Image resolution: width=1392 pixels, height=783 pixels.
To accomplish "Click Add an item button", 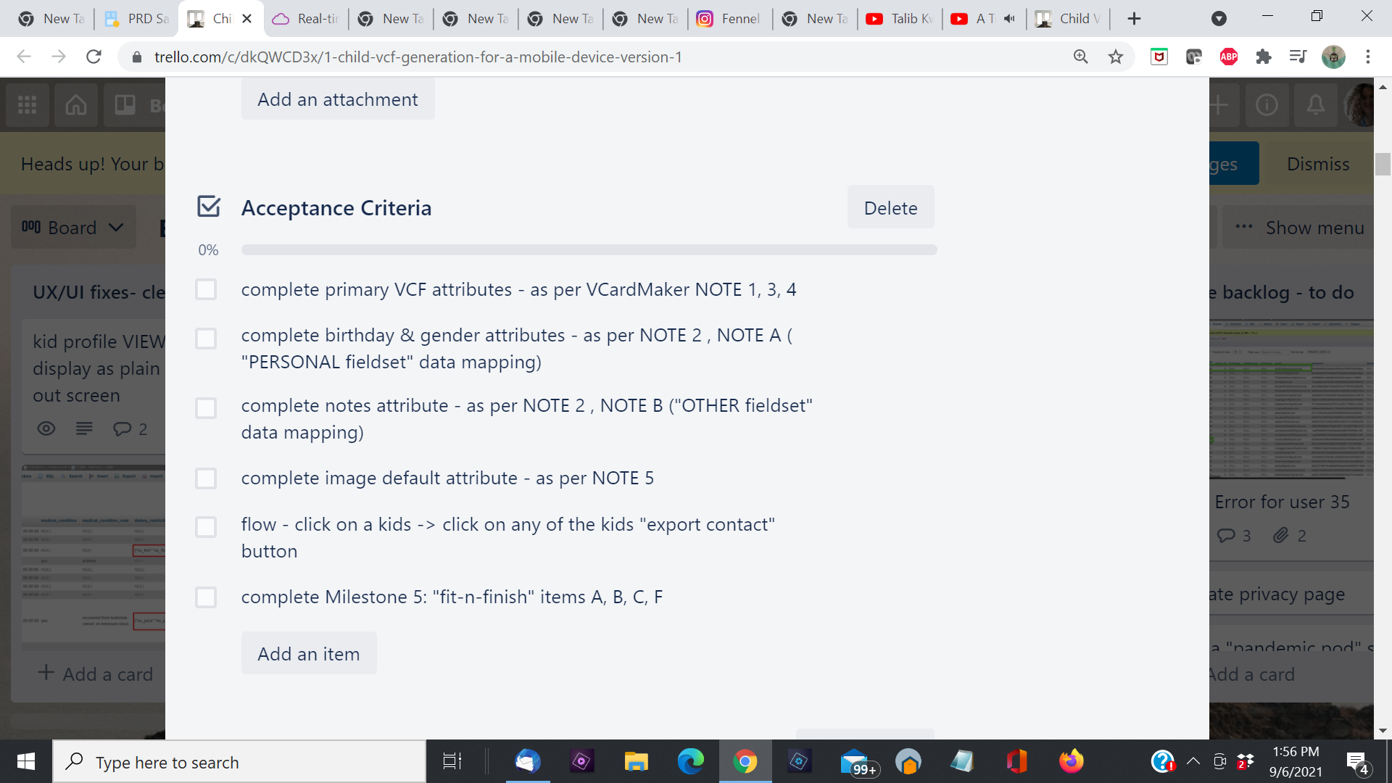I will tap(309, 653).
